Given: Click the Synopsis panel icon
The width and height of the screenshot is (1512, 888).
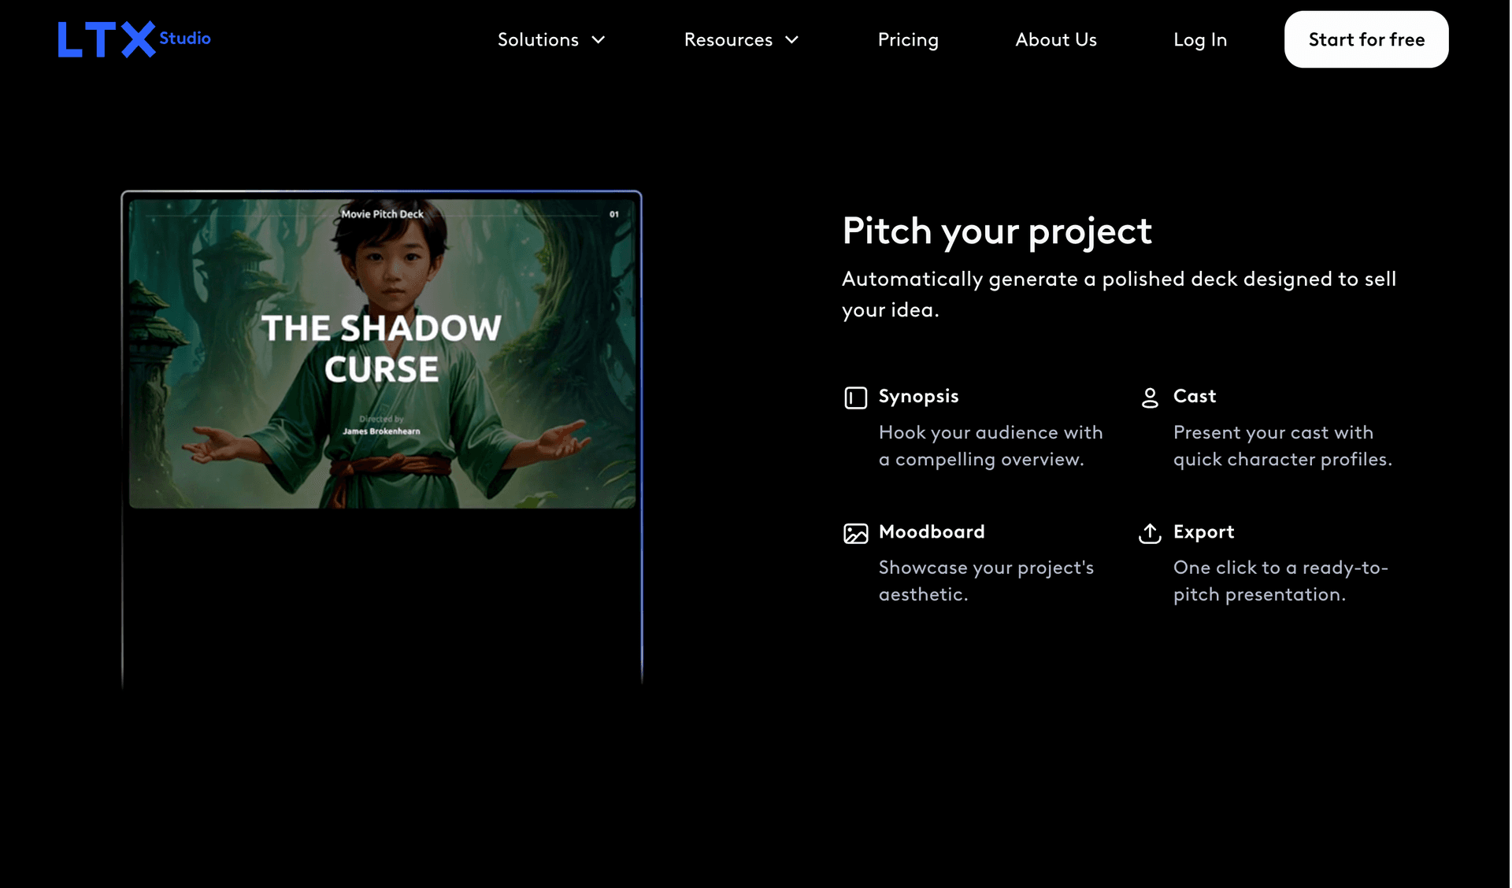Looking at the screenshot, I should (x=855, y=398).
